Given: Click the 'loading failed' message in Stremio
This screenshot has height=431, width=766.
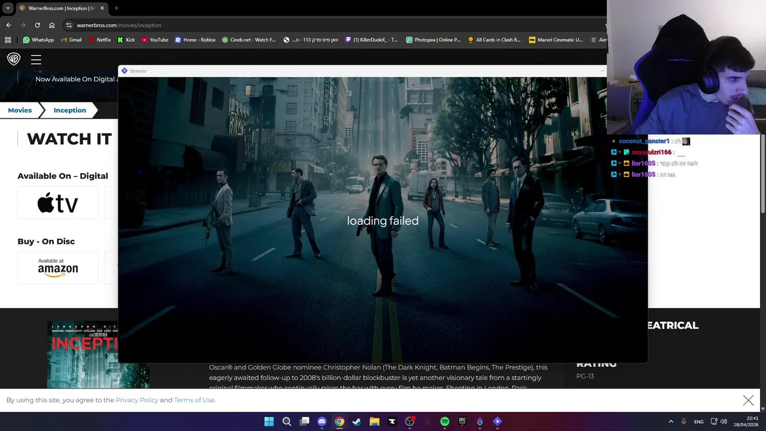Looking at the screenshot, I should point(382,221).
